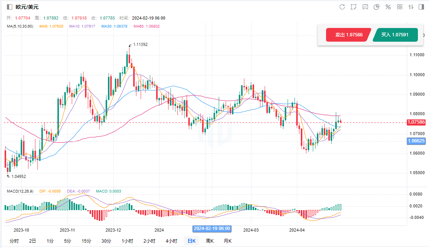
Task: Select the 1小时 interval
Action: pos(127,241)
